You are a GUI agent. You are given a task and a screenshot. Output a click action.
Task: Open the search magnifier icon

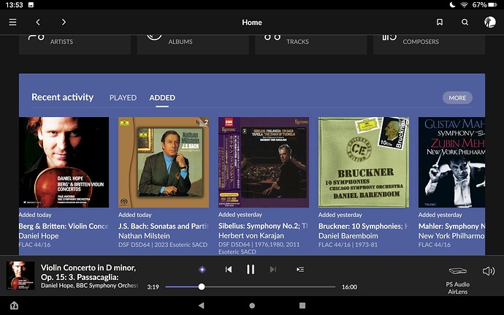(465, 22)
